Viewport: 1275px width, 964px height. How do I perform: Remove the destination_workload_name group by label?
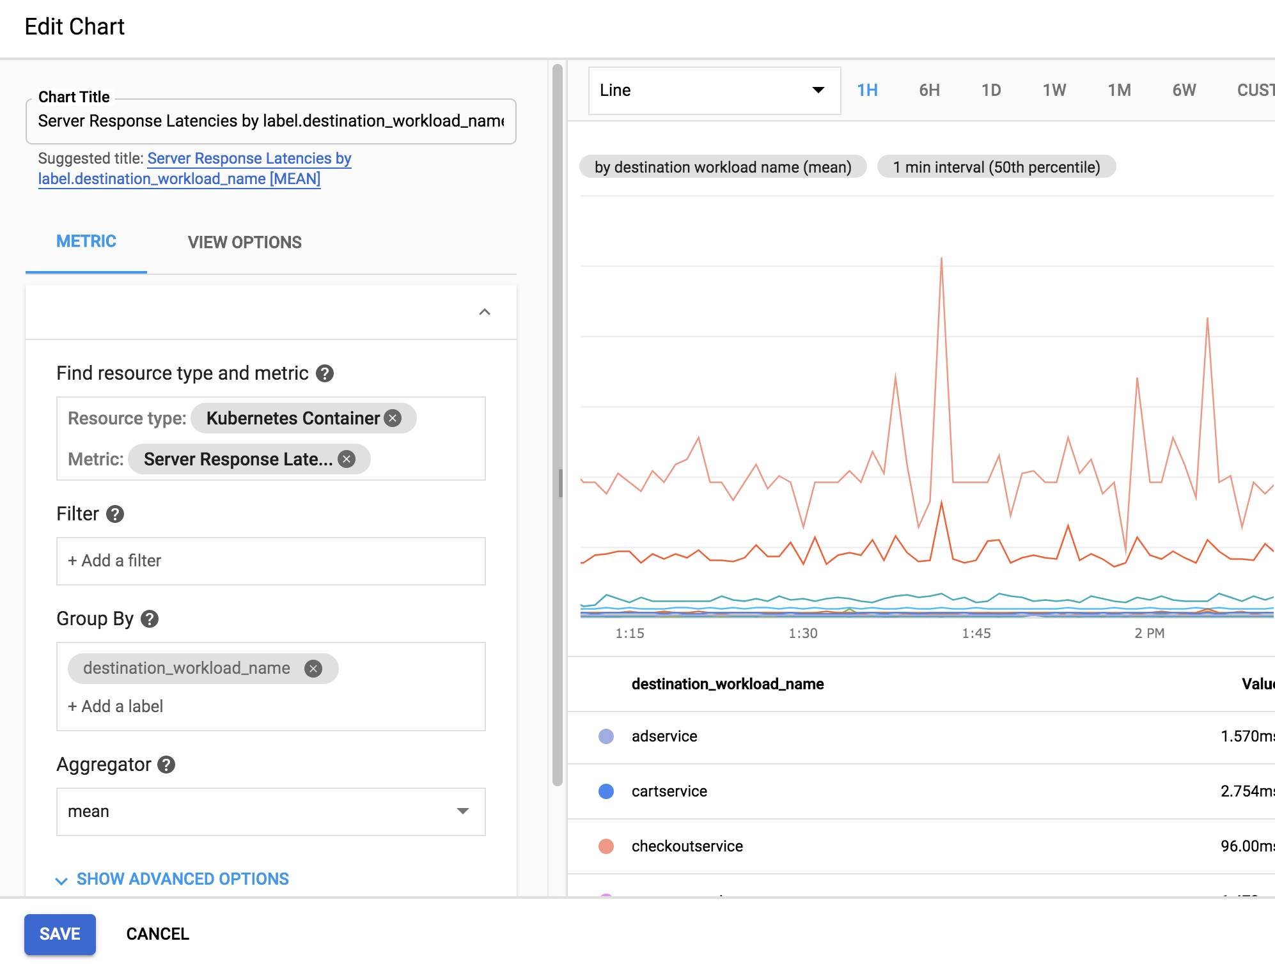click(313, 669)
